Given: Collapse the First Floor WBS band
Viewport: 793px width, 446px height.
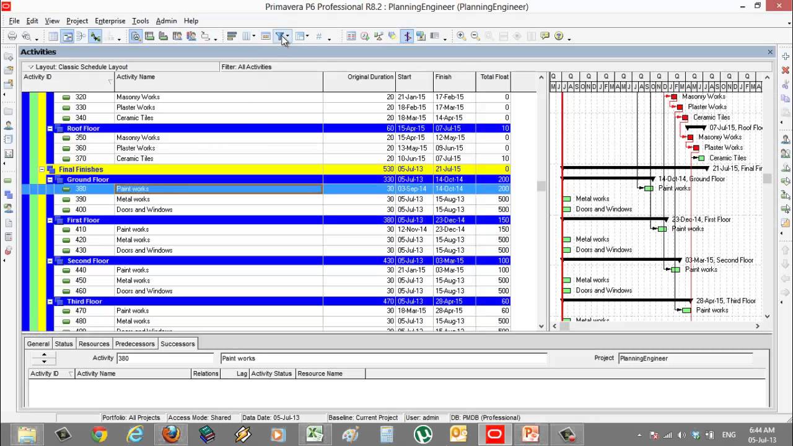Looking at the screenshot, I should [x=51, y=220].
